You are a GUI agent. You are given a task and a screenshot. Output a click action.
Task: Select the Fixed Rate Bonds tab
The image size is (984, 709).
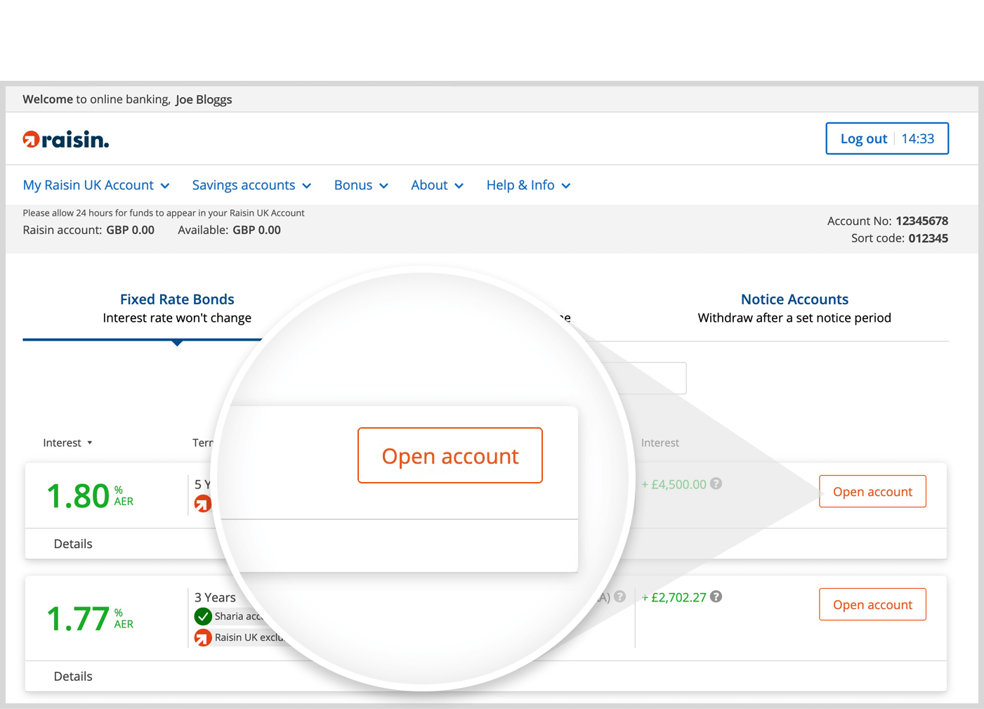click(177, 308)
